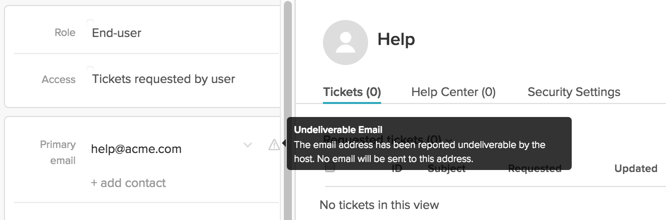The height and width of the screenshot is (220, 666).
Task: Tick the faint checkbox above End-user
Action: point(90,22)
